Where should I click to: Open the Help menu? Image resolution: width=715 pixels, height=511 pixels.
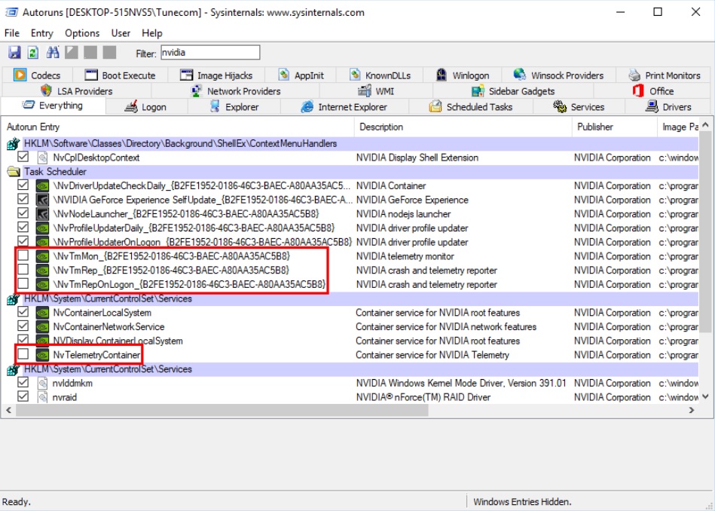(x=152, y=33)
